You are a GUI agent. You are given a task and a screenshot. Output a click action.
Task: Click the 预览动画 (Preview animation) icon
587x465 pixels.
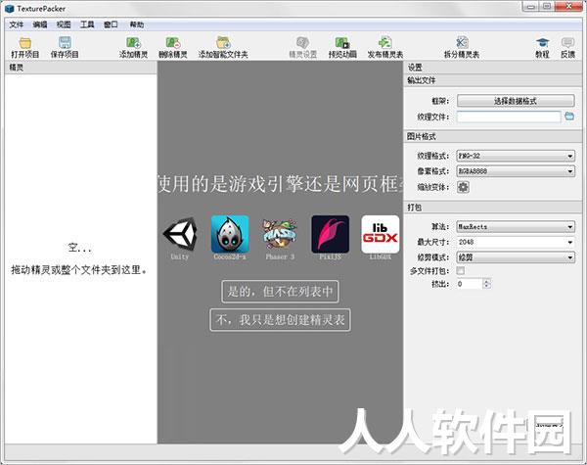pyautogui.click(x=342, y=43)
